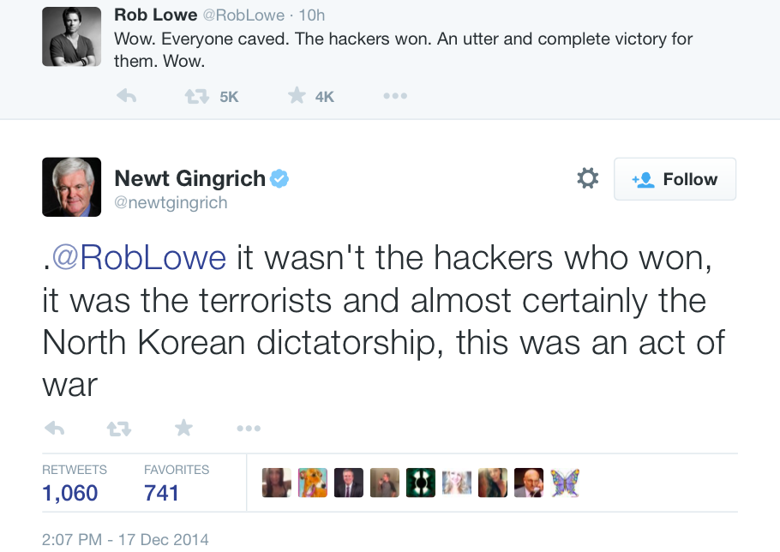Follow Newt Gingrich

[x=675, y=179]
